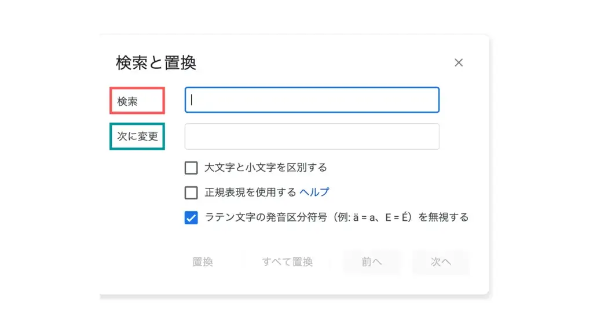
Task: Close the 検索と置換 dialog with X
Action: click(x=459, y=62)
